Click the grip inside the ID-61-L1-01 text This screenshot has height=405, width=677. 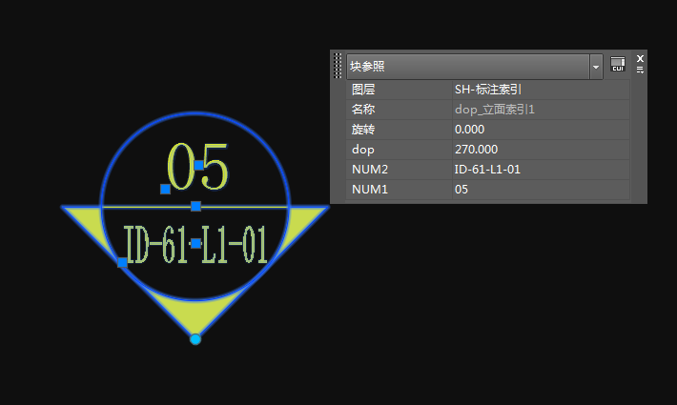point(195,243)
